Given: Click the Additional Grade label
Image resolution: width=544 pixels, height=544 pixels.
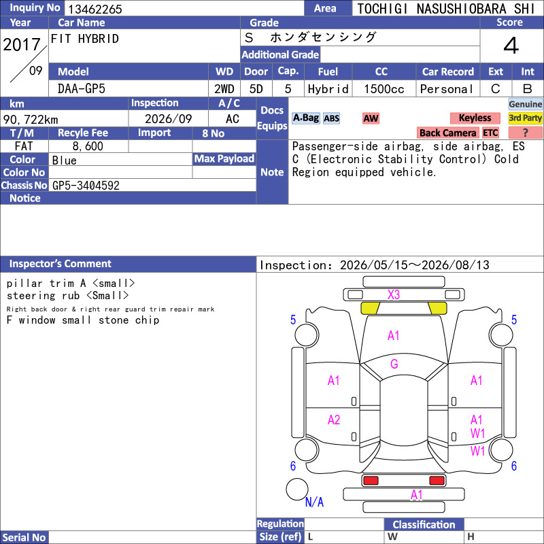Looking at the screenshot, I should pyautogui.click(x=280, y=55).
